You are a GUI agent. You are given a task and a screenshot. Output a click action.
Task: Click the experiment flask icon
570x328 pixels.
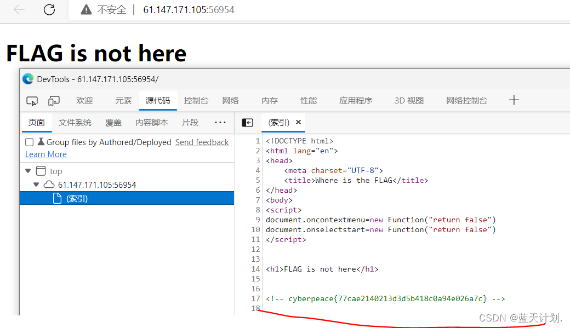tap(41, 142)
